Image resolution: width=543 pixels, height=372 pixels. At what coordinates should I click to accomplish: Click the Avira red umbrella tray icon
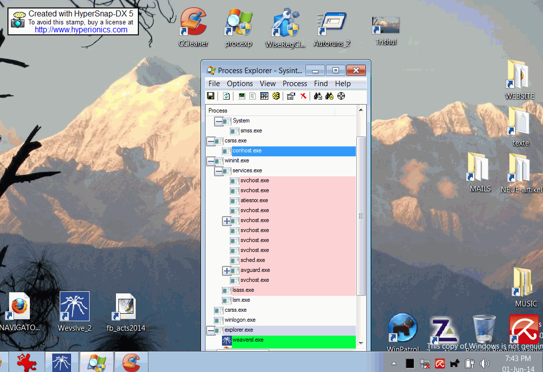[440, 364]
